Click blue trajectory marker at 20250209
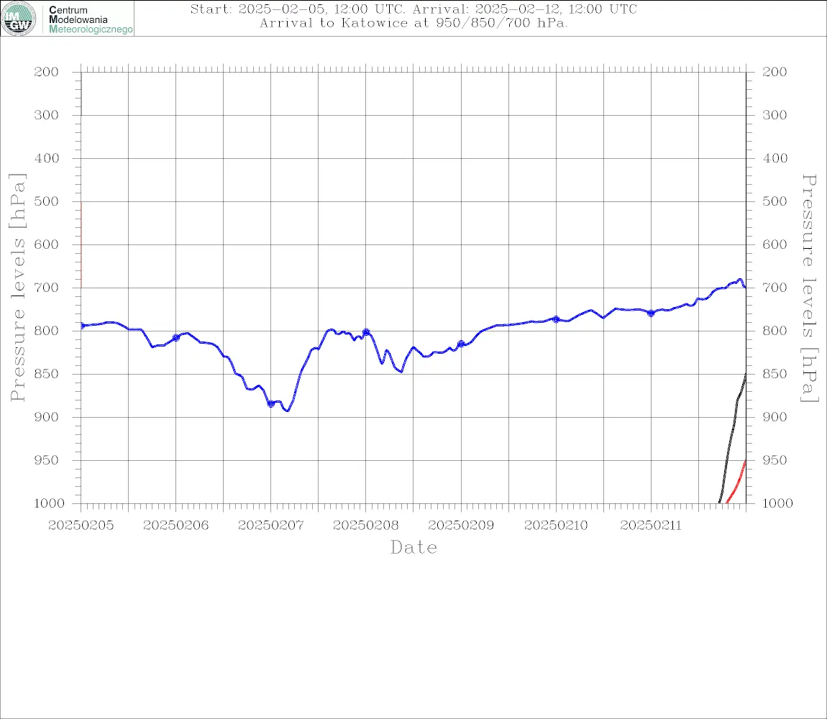The width and height of the screenshot is (827, 719). (461, 344)
